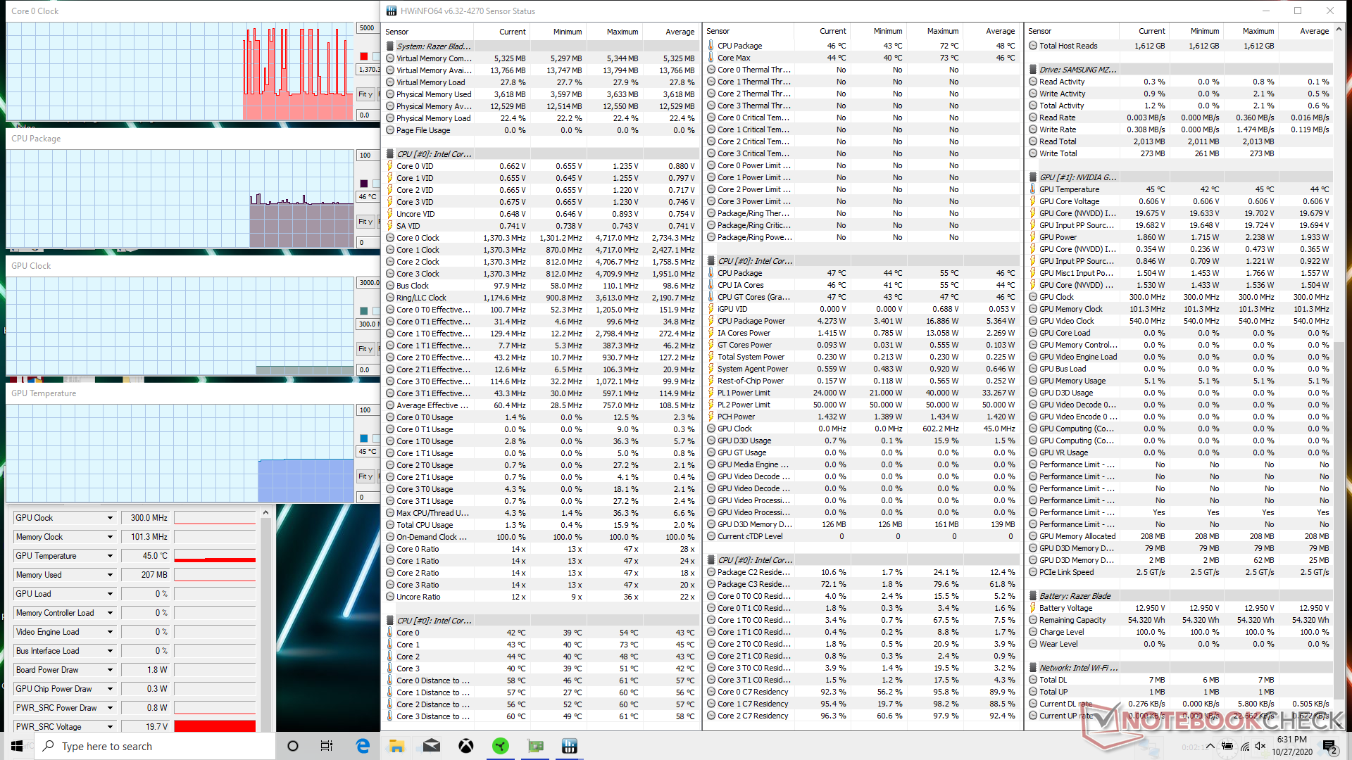Select the 'System: Razer Blad...' sensor group header
The image size is (1352, 760).
tap(433, 46)
